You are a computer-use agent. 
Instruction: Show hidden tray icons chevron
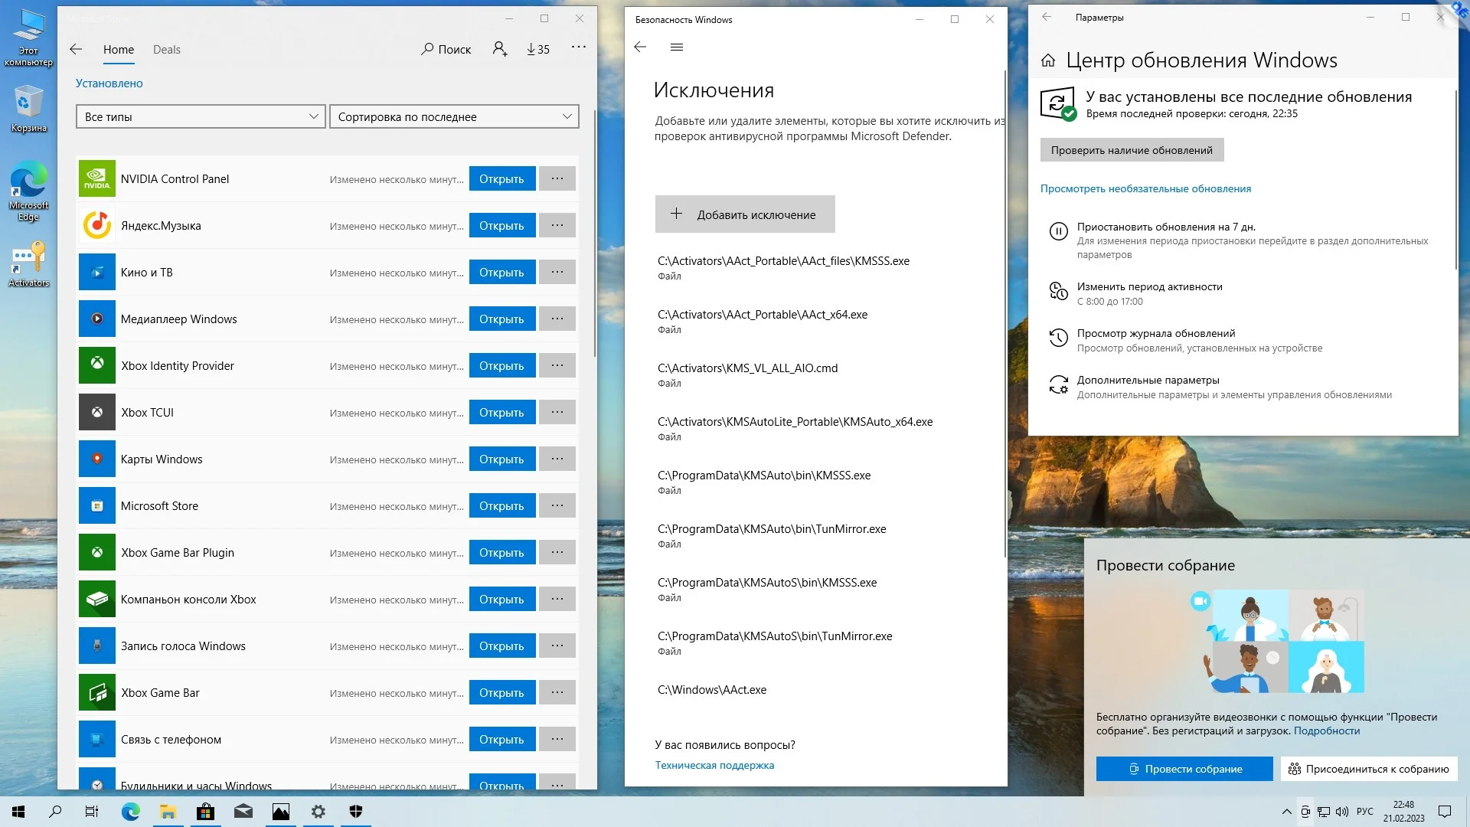[x=1286, y=812]
